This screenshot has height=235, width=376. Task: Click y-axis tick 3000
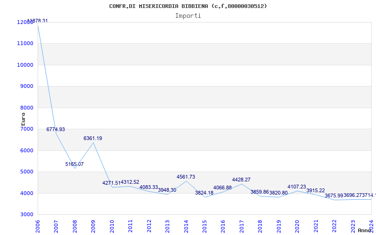click(x=26, y=215)
